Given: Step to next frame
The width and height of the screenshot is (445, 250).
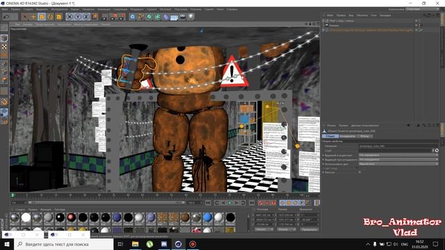Looking at the screenshot, I should point(236,203).
